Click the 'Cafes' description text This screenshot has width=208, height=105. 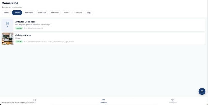pyautogui.click(x=18, y=38)
